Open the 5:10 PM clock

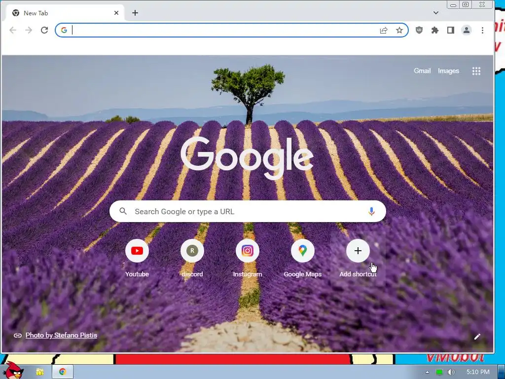point(478,372)
